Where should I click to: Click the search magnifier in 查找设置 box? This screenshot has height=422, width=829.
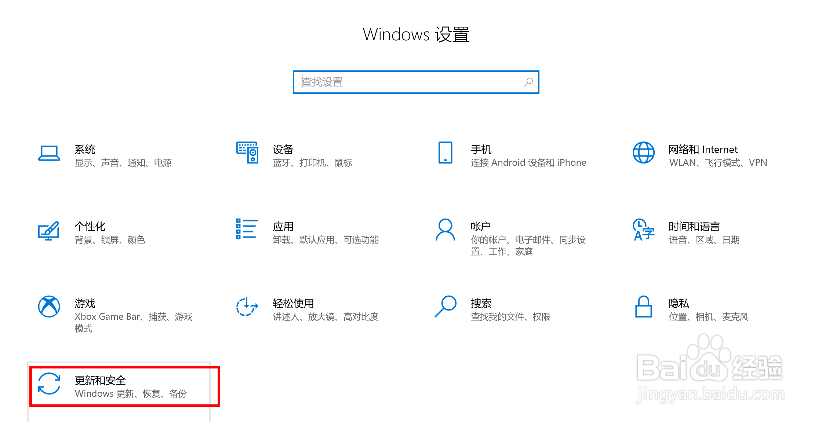coord(528,82)
